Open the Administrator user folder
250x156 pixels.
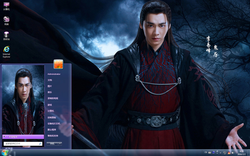click(x=54, y=74)
